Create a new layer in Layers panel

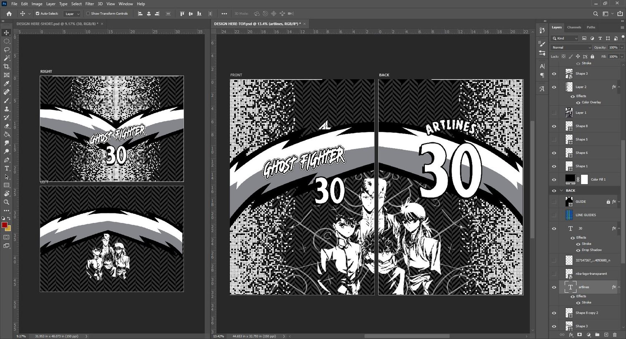(606, 334)
